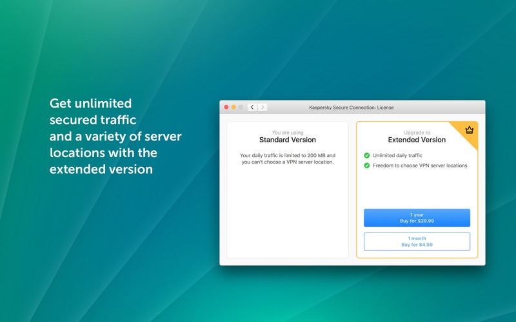Image resolution: width=516 pixels, height=322 pixels.
Task: Click the Kaspersky Secure Connection: License title
Action: point(351,108)
